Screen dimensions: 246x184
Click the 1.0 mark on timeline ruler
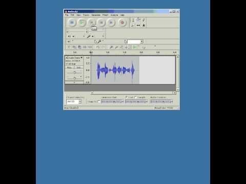click(x=108, y=52)
